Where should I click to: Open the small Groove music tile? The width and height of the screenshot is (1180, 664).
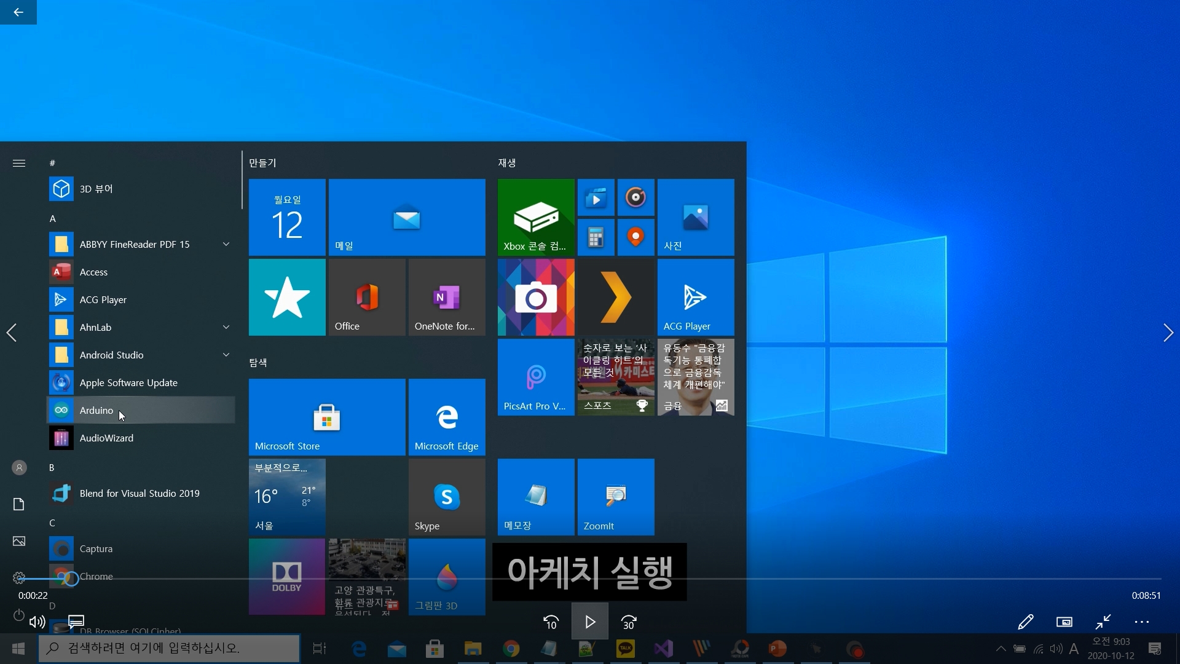tap(635, 197)
